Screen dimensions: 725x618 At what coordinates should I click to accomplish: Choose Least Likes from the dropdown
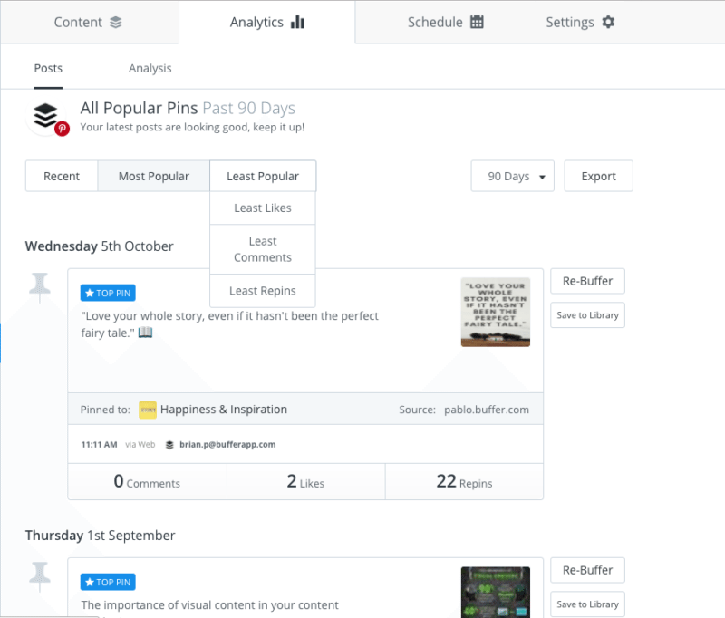(x=263, y=208)
